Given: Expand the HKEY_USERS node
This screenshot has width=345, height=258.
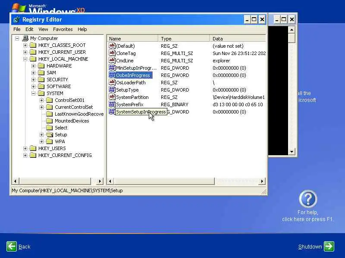Looking at the screenshot, I should pyautogui.click(x=25, y=148).
